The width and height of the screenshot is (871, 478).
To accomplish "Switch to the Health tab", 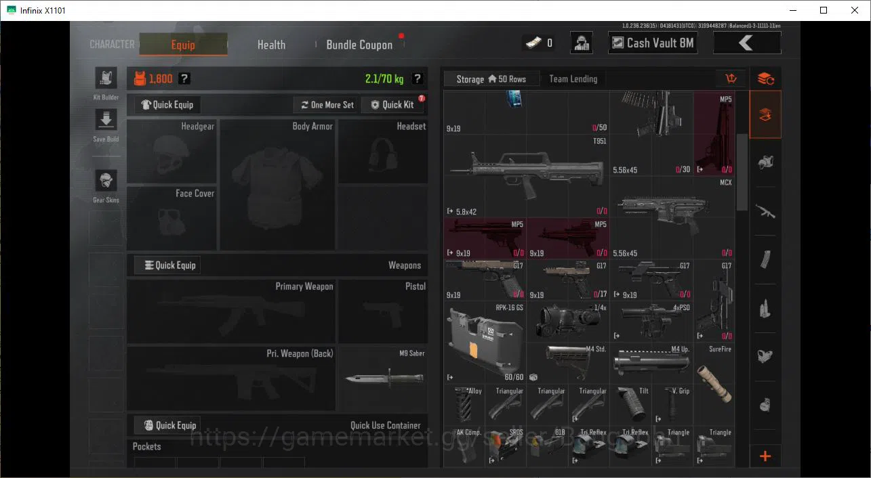I will tap(271, 45).
